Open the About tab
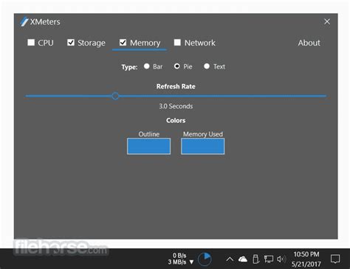Image resolution: width=350 pixels, height=269 pixels. pyautogui.click(x=309, y=43)
